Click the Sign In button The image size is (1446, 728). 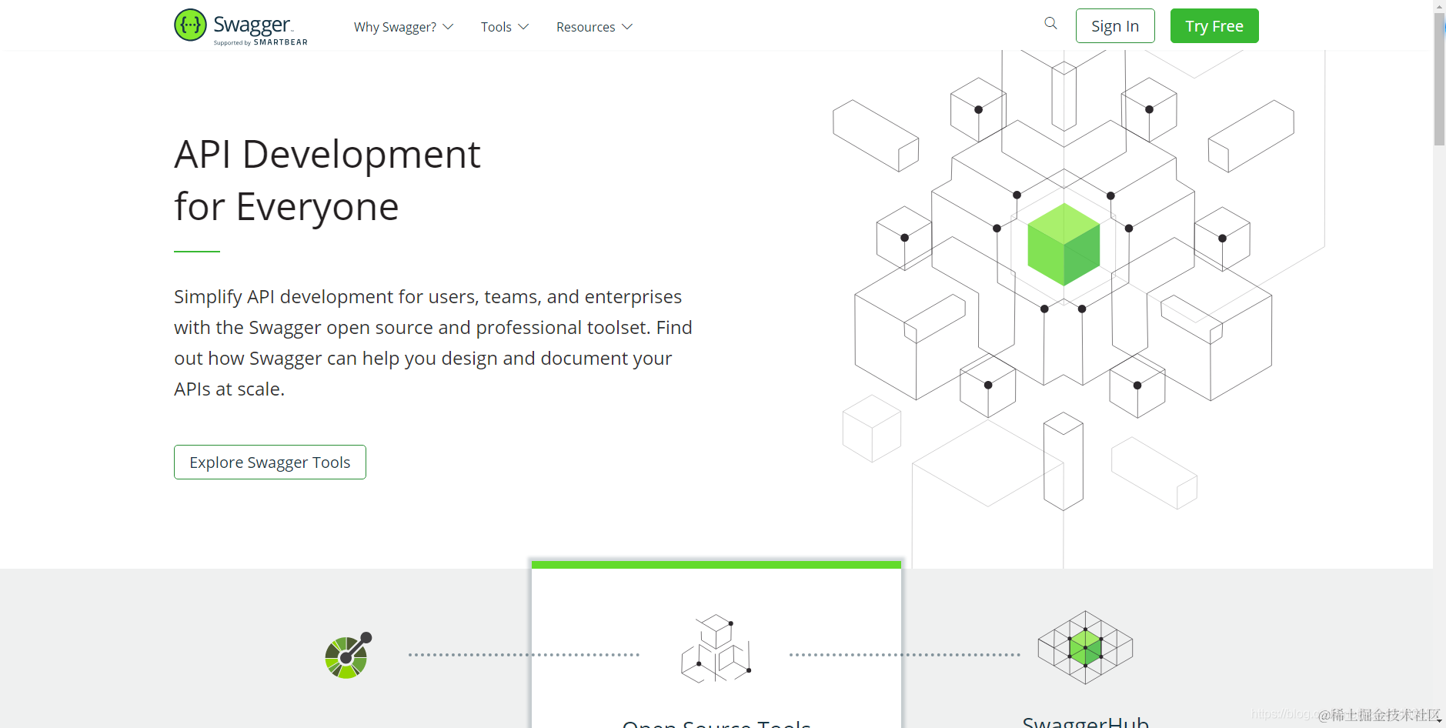(1115, 26)
